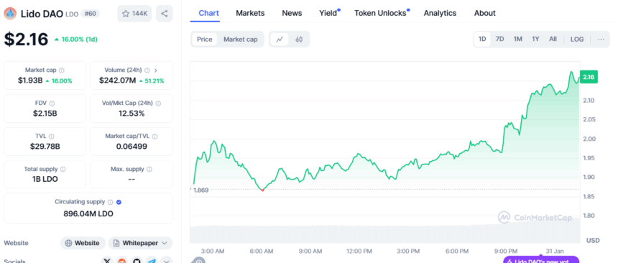Click the 12.53% Vol/Mkt Cap value
The image size is (618, 263).
[132, 114]
